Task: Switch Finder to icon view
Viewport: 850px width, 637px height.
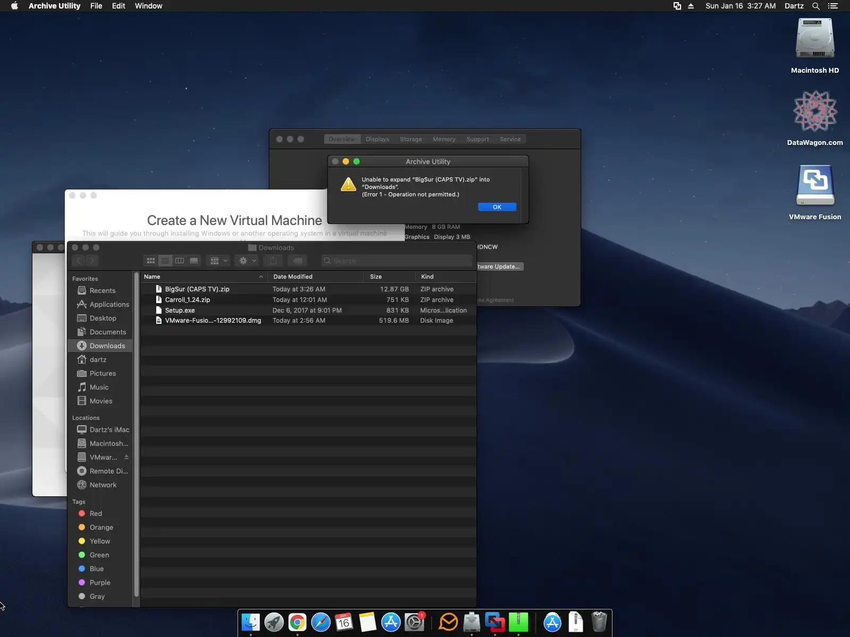Action: (x=151, y=261)
